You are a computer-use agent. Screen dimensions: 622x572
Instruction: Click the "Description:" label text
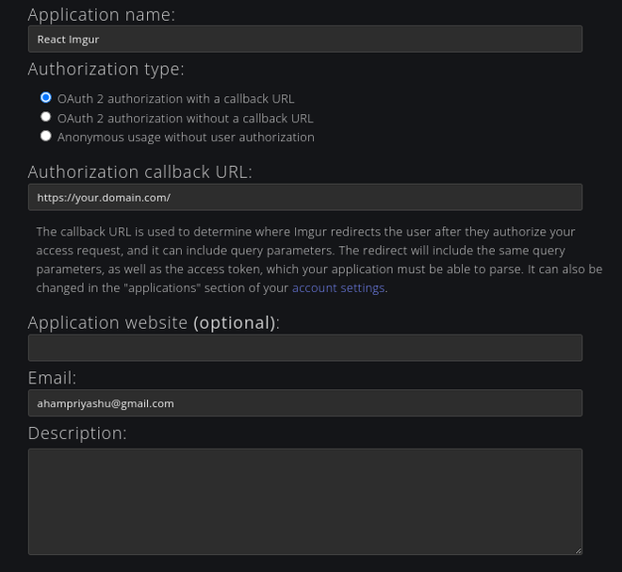tap(76, 433)
